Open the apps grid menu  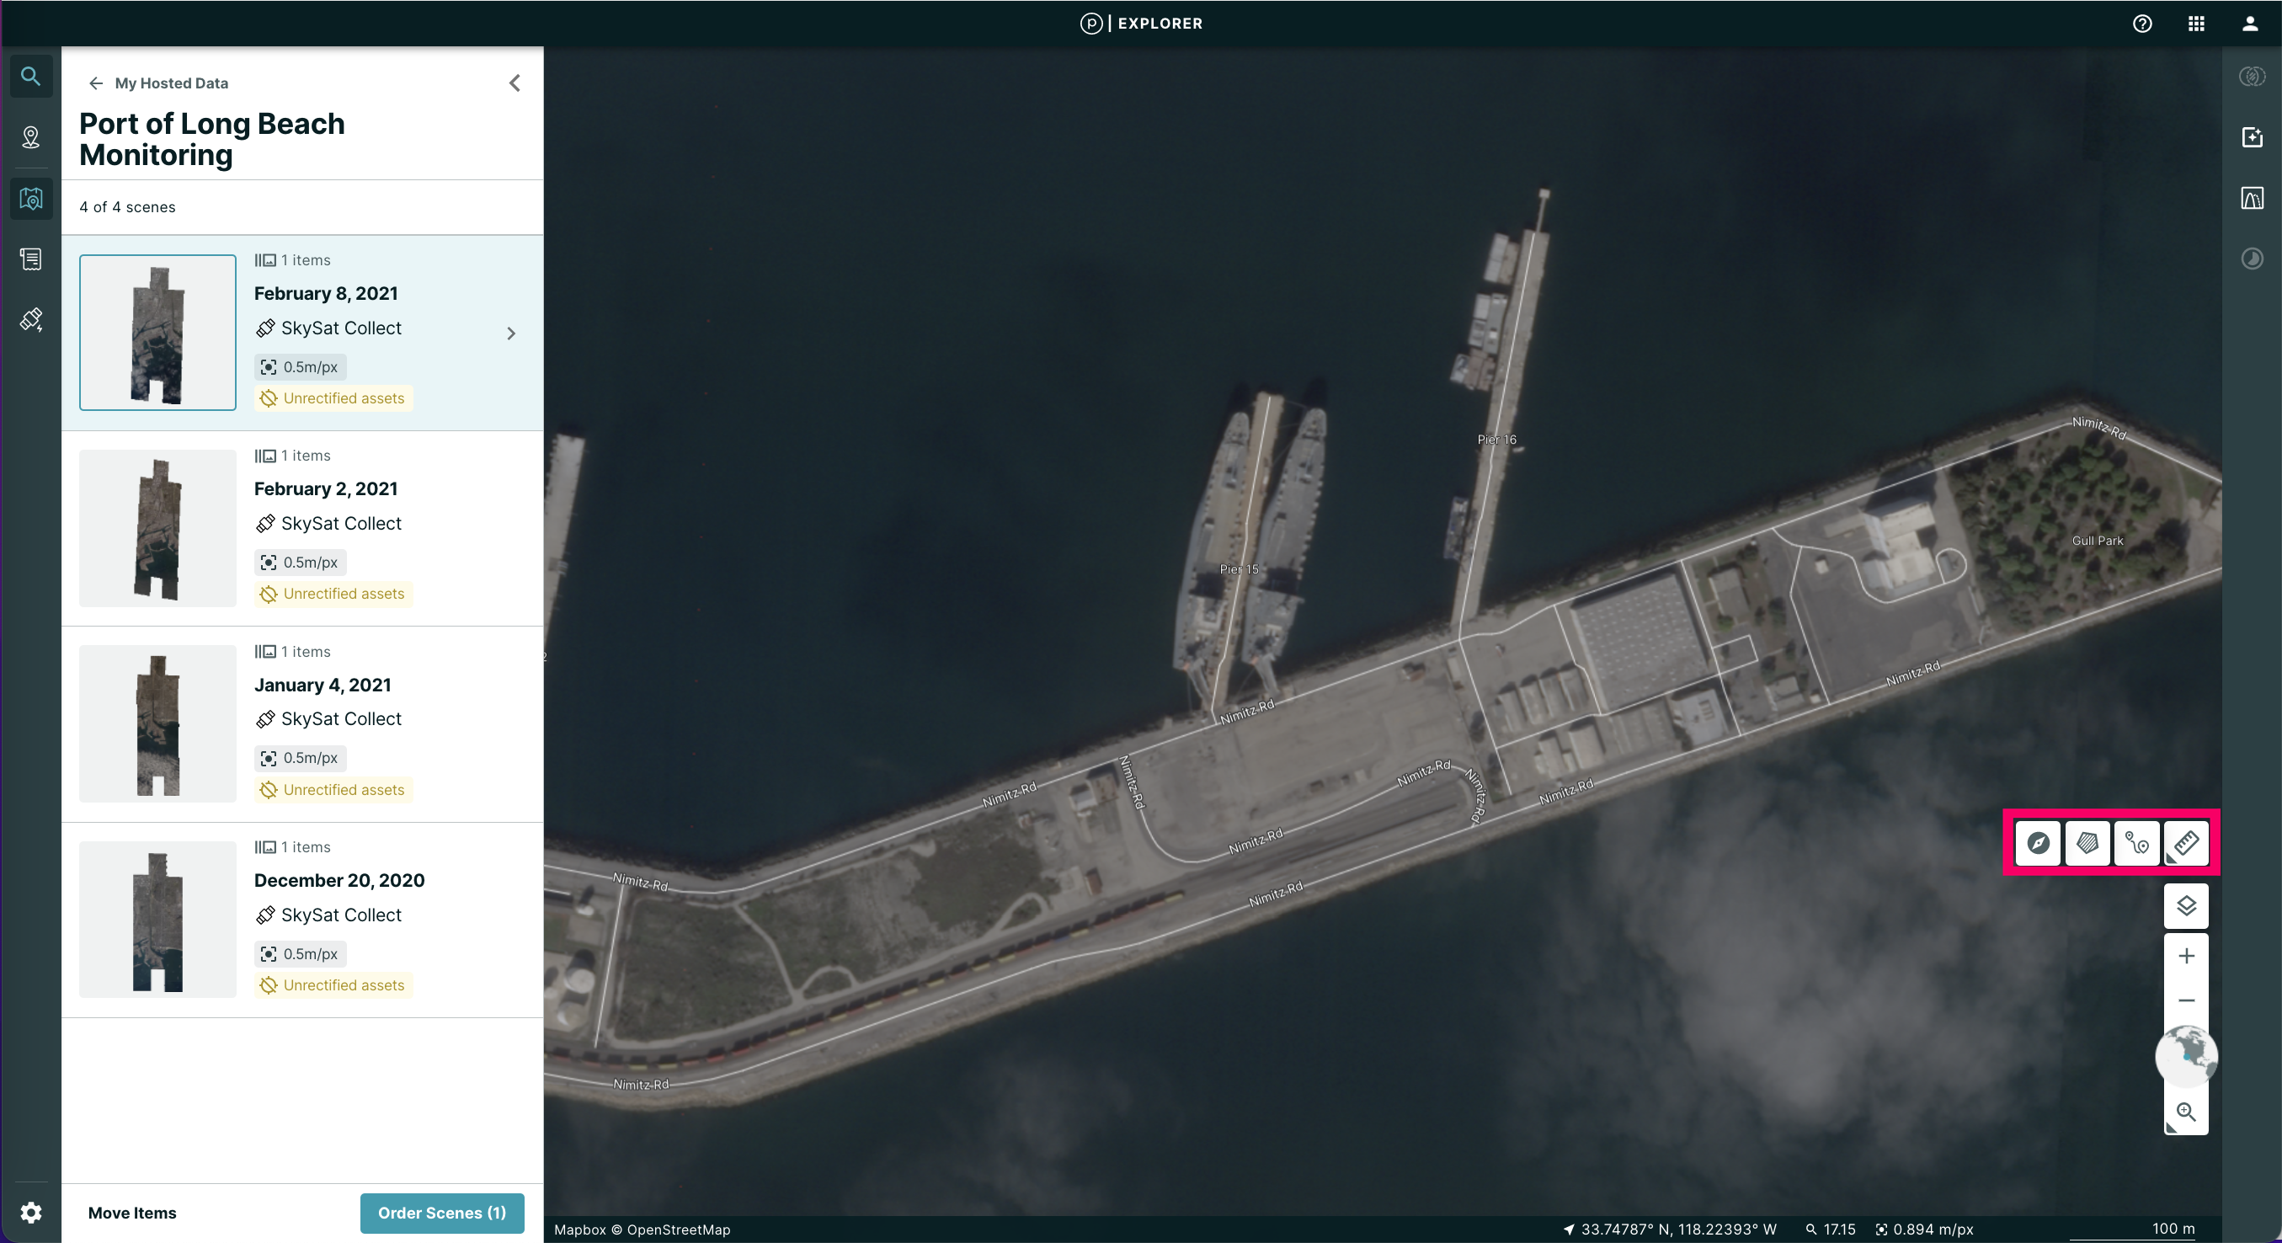coord(2196,24)
